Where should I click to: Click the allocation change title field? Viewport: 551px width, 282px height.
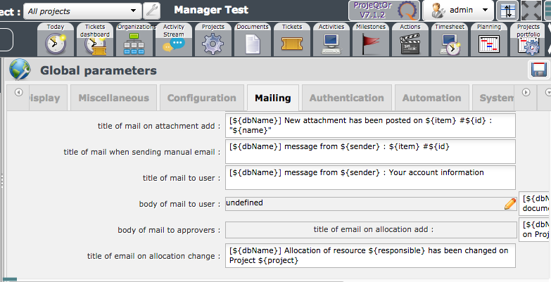pos(370,255)
